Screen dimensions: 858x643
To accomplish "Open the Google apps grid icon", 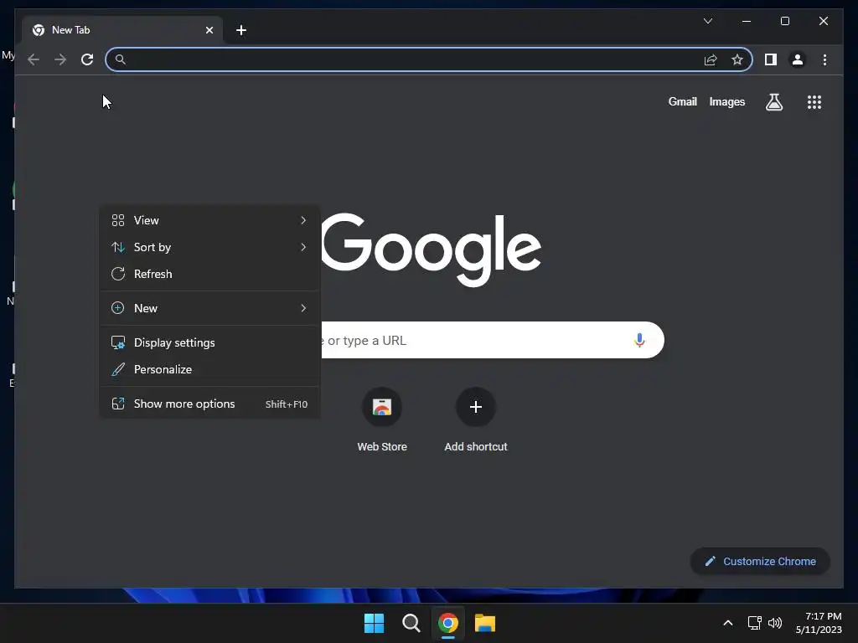I will [814, 101].
